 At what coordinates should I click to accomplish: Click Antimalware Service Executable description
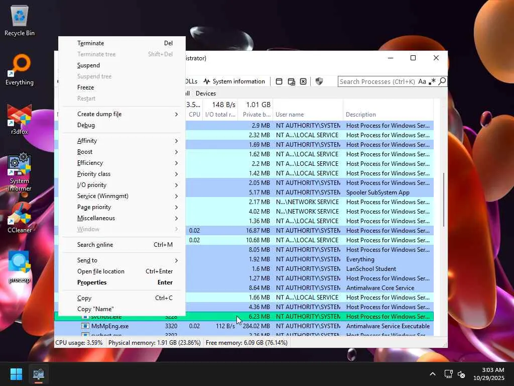click(x=388, y=326)
